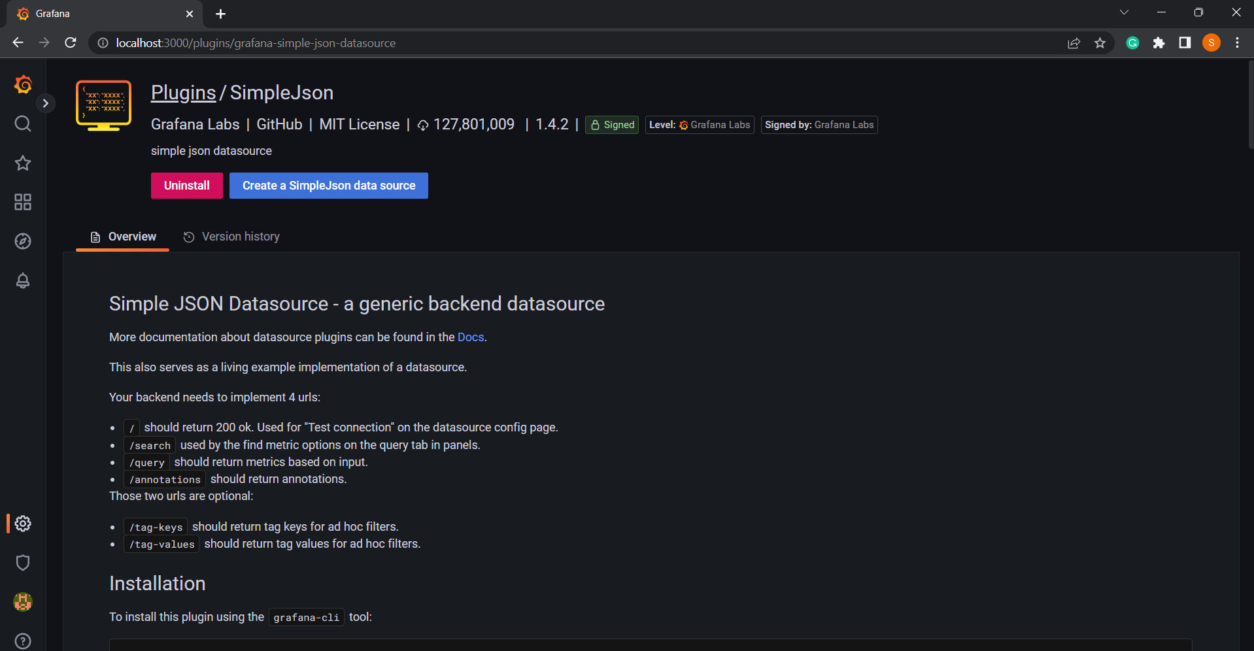
Task: Open the Chrome three-dot menu
Action: coord(1237,43)
